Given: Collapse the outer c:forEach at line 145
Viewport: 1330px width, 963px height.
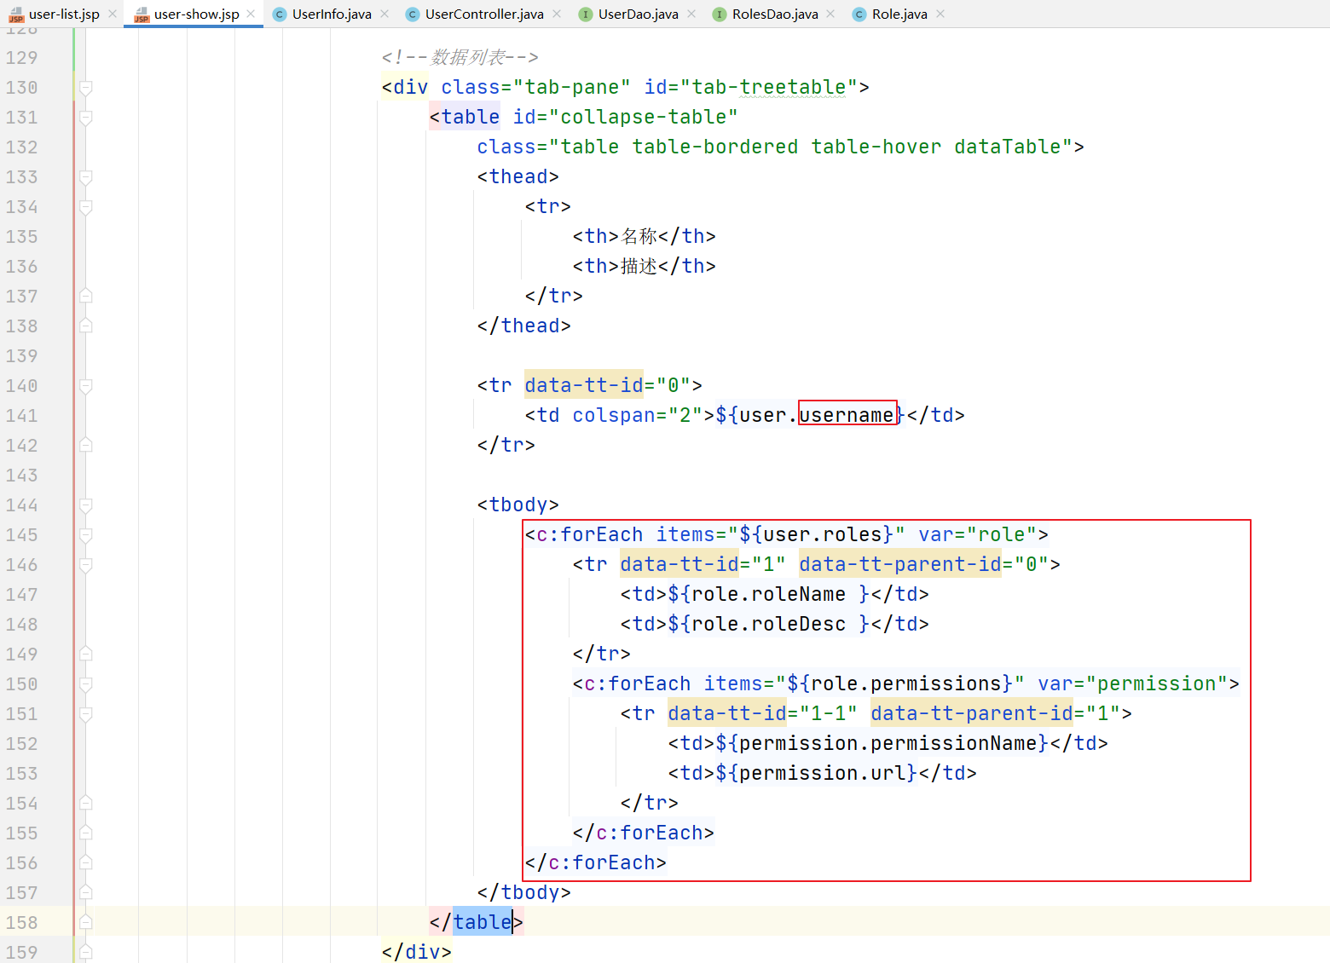Looking at the screenshot, I should [x=86, y=535].
